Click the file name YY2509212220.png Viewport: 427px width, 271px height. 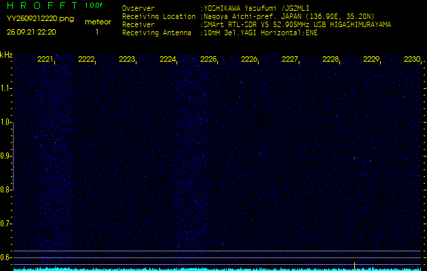click(x=40, y=19)
